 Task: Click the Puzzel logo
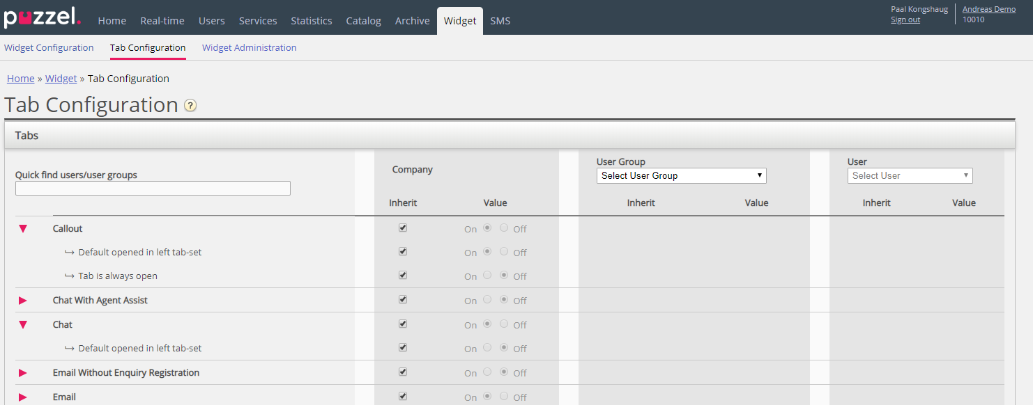click(42, 17)
